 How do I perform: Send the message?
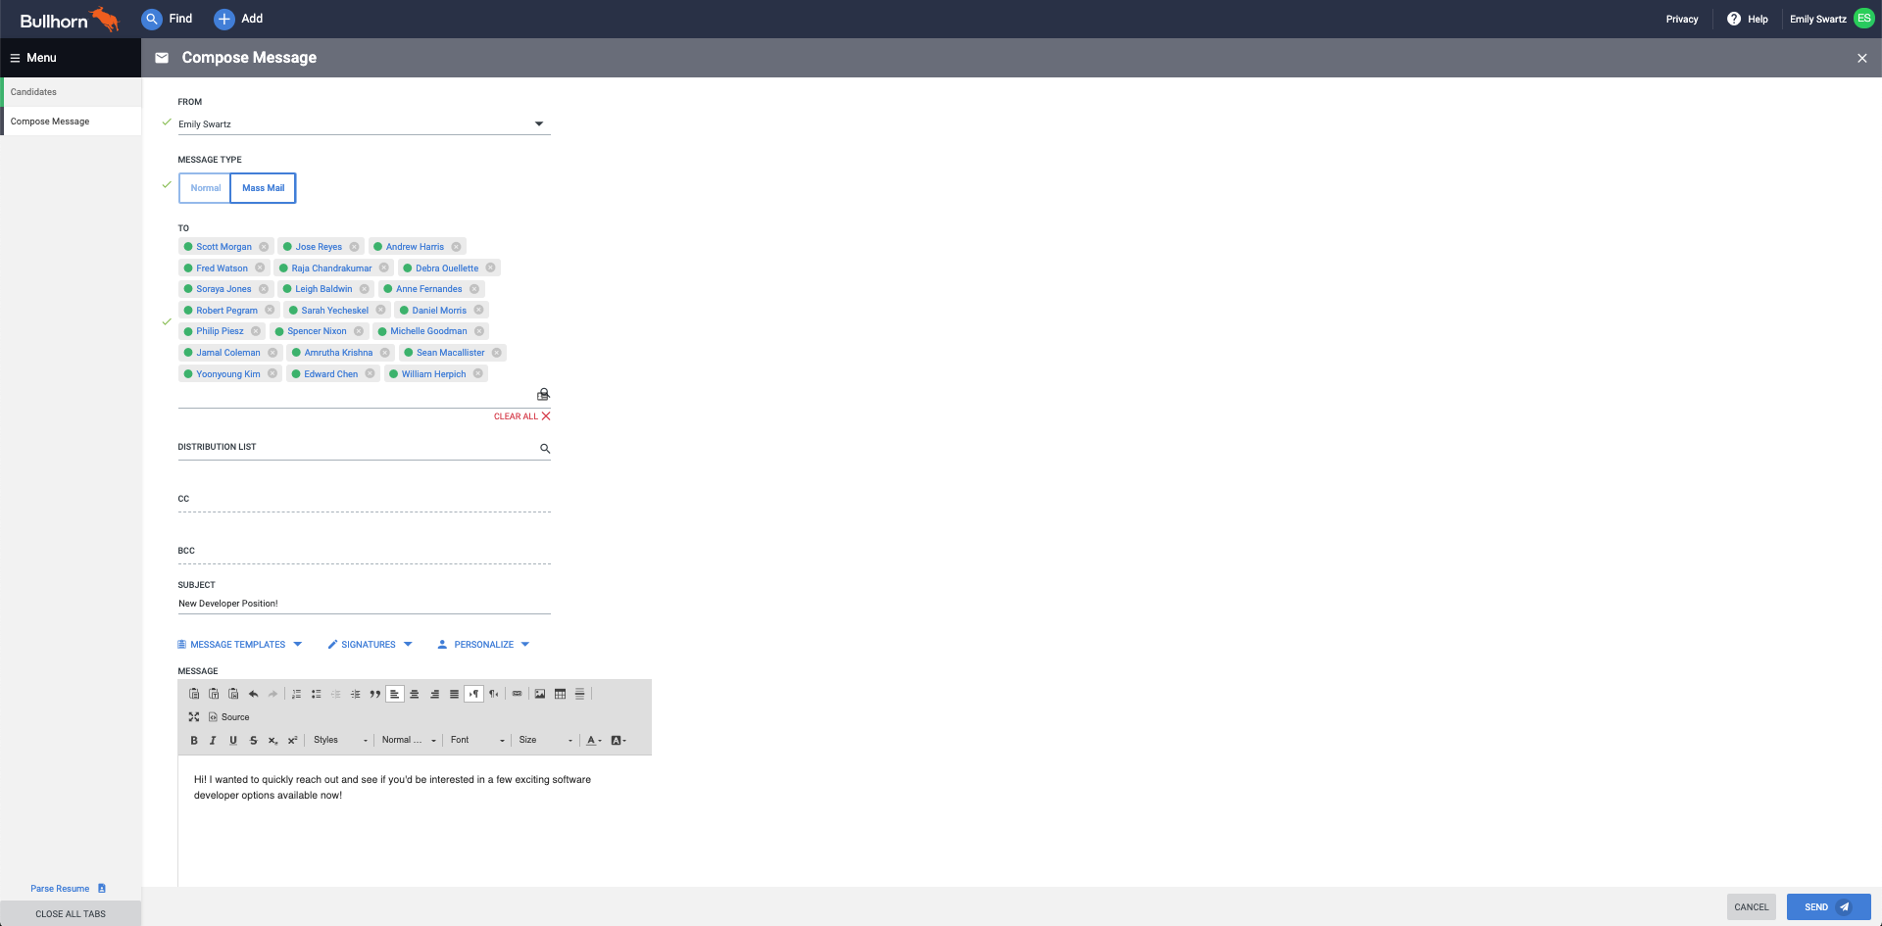[x=1827, y=907]
